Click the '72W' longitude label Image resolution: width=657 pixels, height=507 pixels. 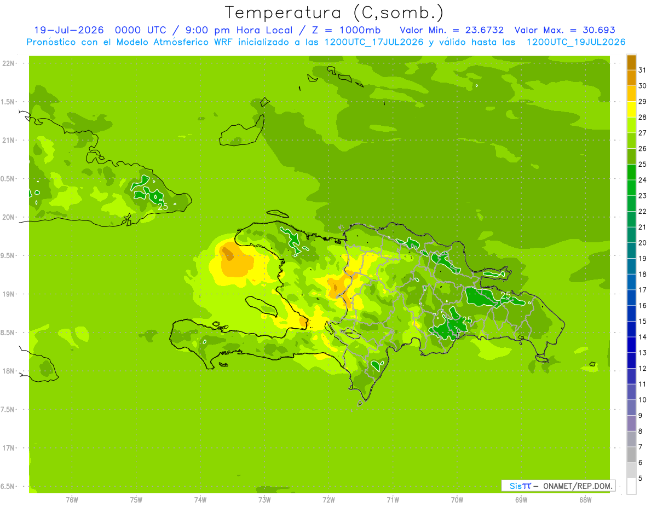point(328,500)
